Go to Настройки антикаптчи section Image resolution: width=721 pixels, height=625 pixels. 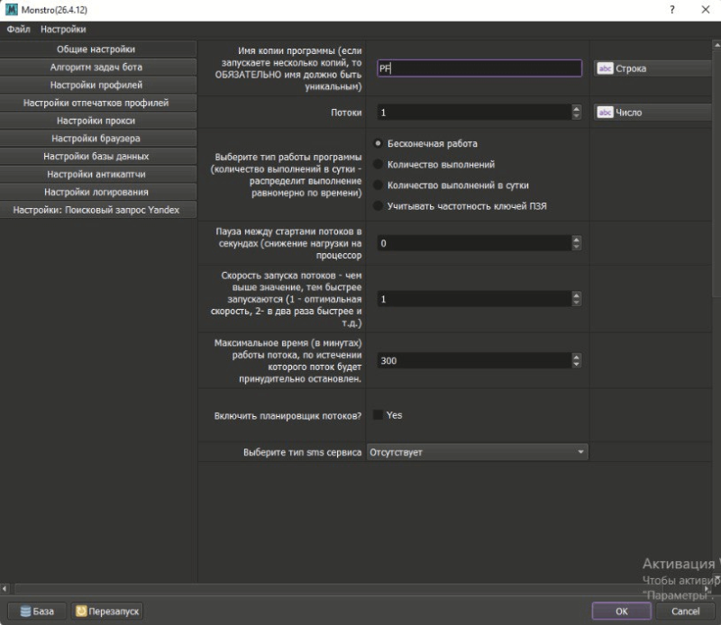[x=96, y=174]
